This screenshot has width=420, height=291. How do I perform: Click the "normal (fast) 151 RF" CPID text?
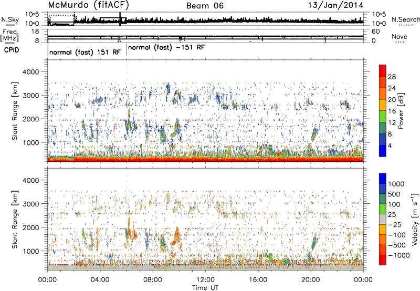coord(85,52)
